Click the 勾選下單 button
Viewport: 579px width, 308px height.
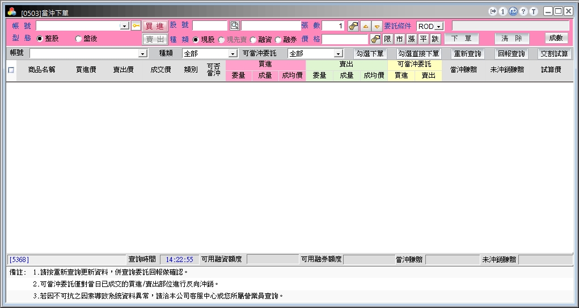[370, 54]
